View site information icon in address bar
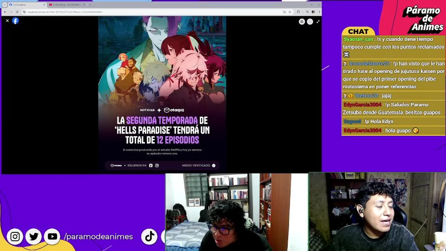Viewport: 446px width, 251px height. coord(24,12)
